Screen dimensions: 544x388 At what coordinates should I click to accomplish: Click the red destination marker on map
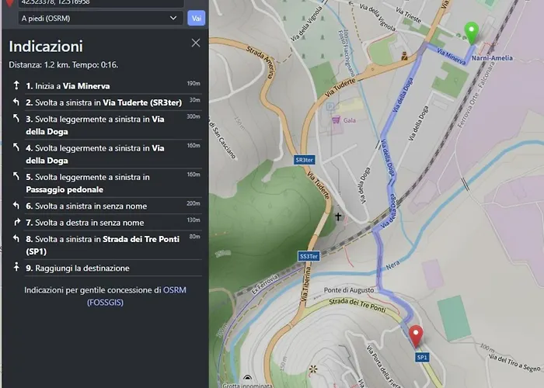[416, 336]
